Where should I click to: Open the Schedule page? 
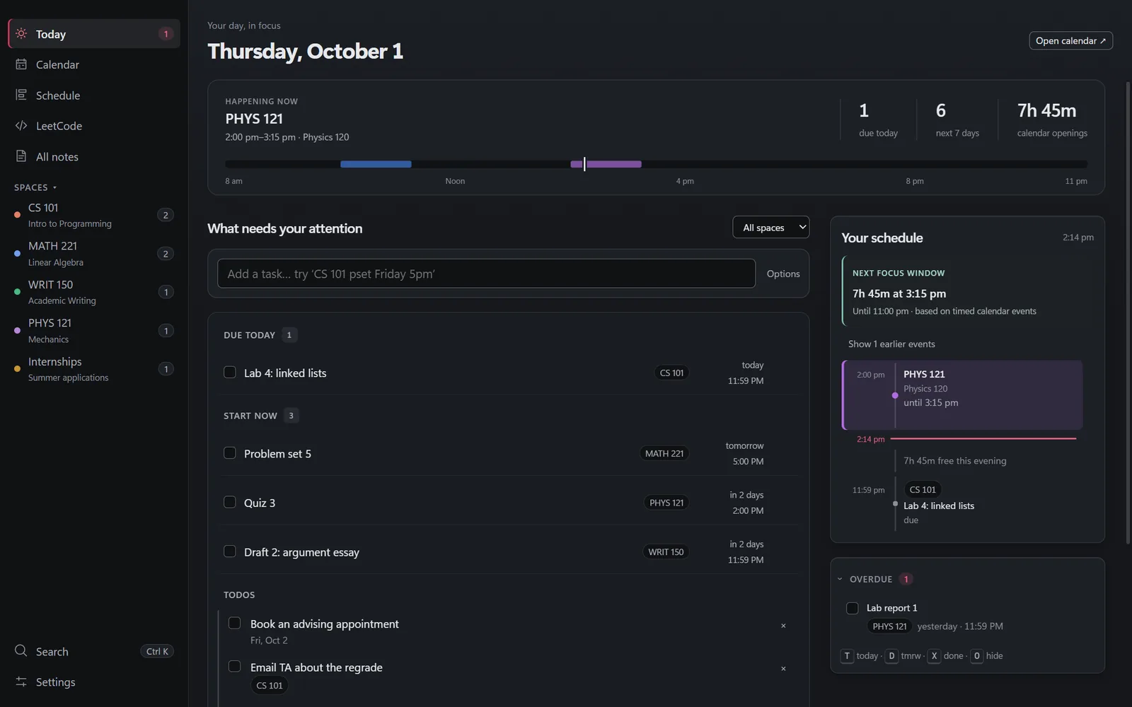point(94,95)
